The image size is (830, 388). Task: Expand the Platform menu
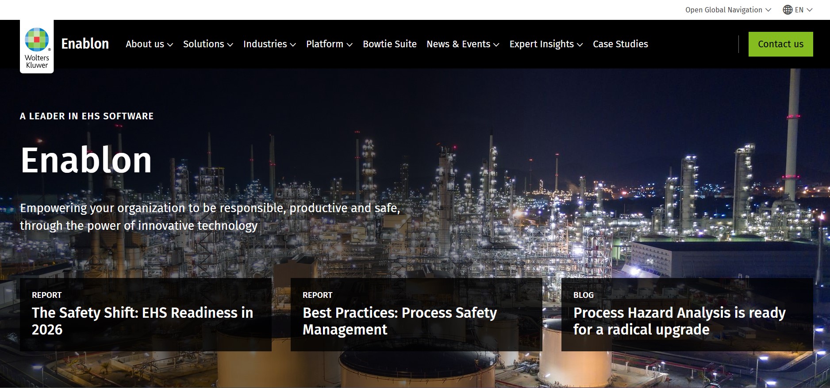pyautogui.click(x=329, y=44)
